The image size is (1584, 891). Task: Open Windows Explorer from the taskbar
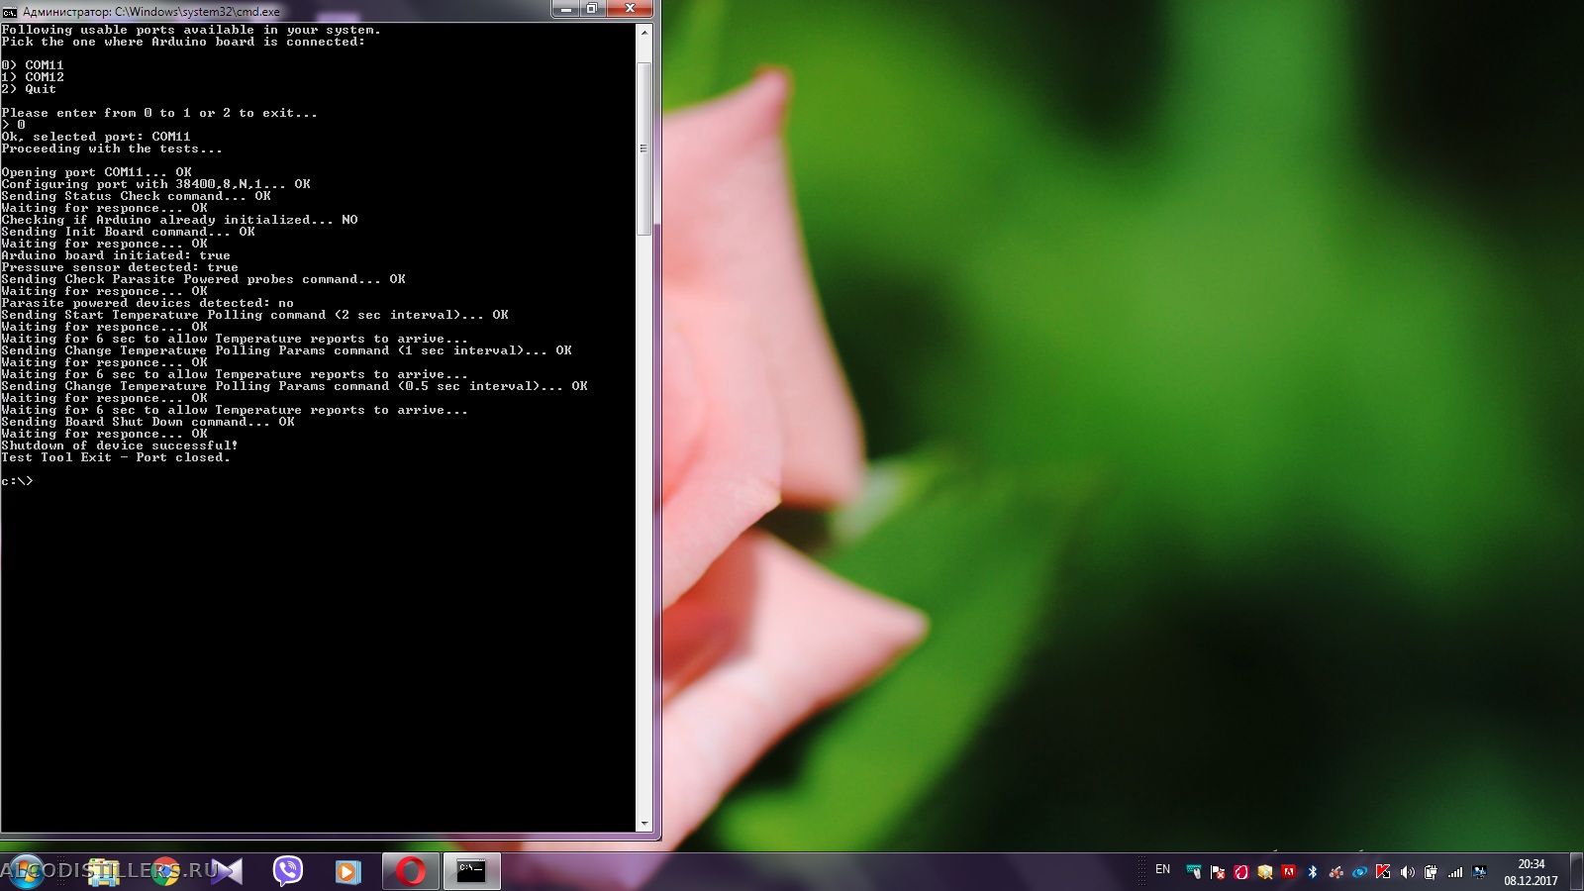[102, 871]
